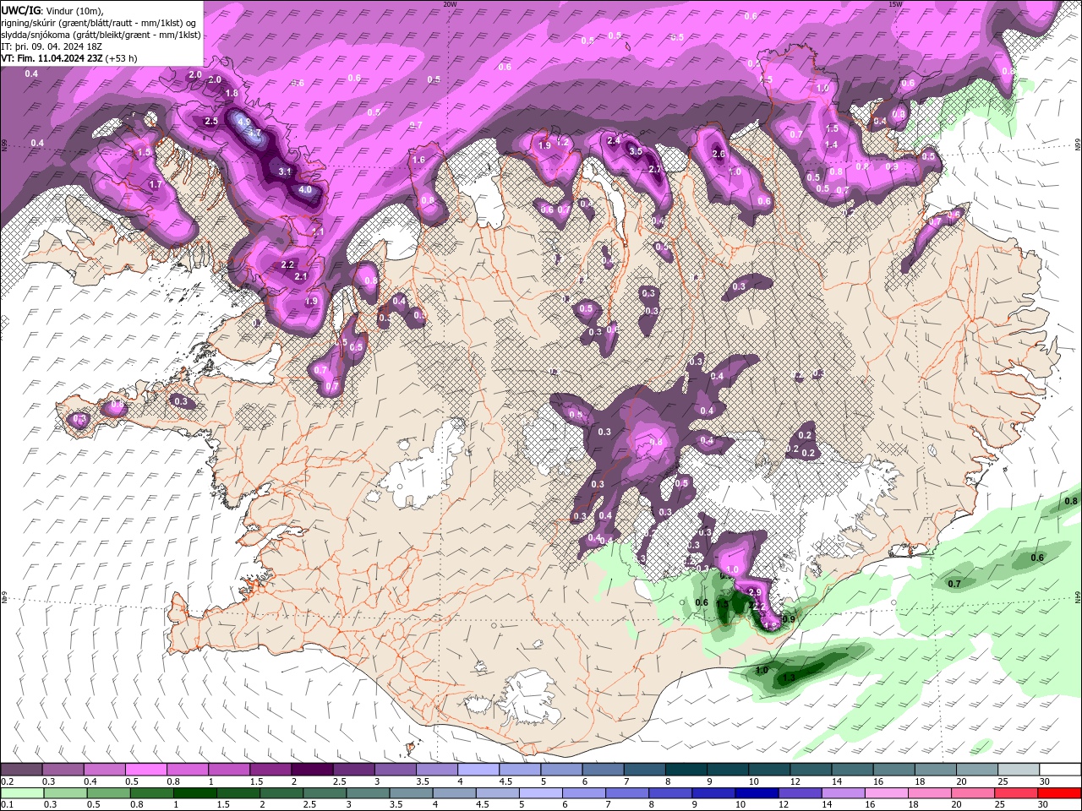Click the 2.1 snowfall value label

301,276
